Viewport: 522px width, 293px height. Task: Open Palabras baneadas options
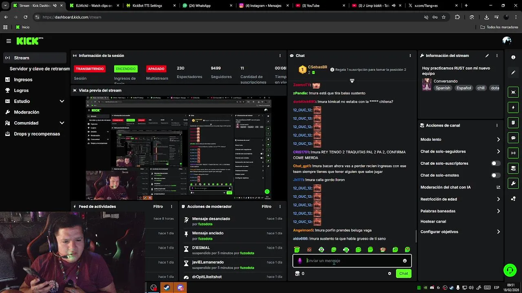click(460, 211)
